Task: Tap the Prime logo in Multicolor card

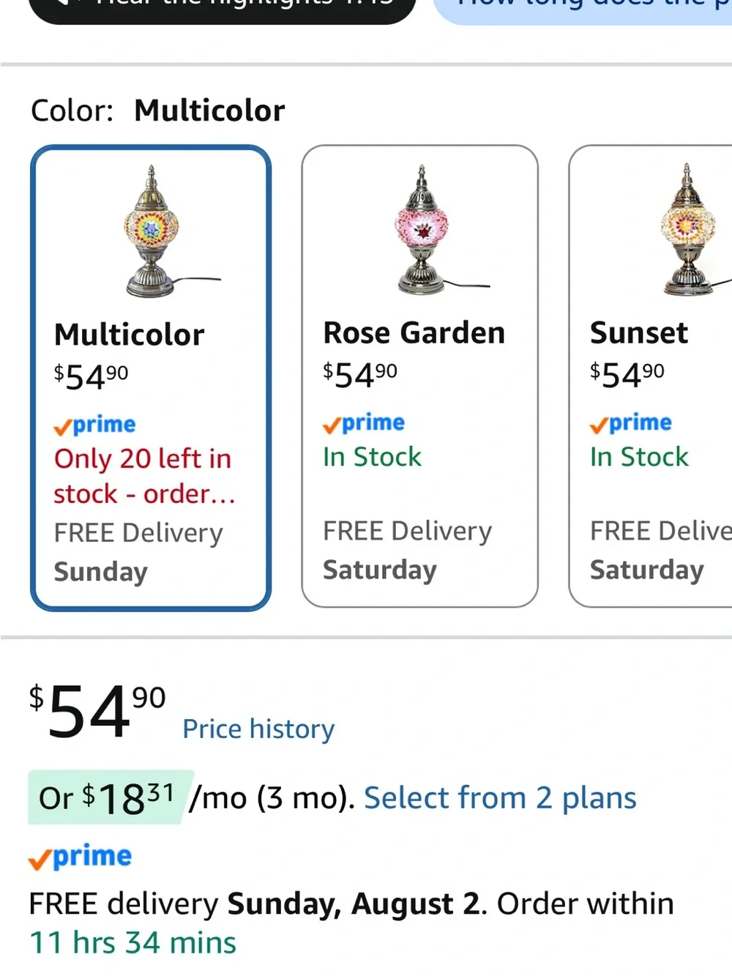Action: pyautogui.click(x=94, y=425)
